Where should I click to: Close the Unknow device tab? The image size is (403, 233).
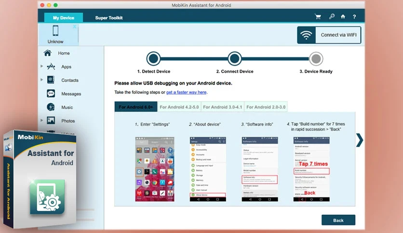coord(75,26)
